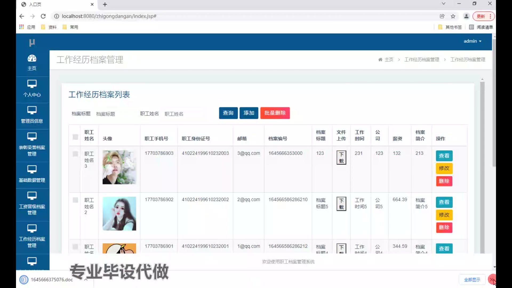Click the logo icon atop the sidebar

(32, 42)
